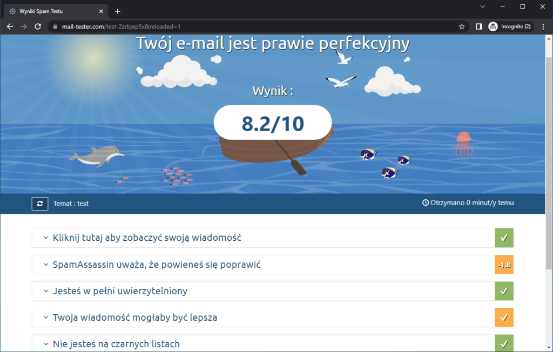Click the bookmark star in the address bar
The height and width of the screenshot is (352, 553).
coord(463,25)
